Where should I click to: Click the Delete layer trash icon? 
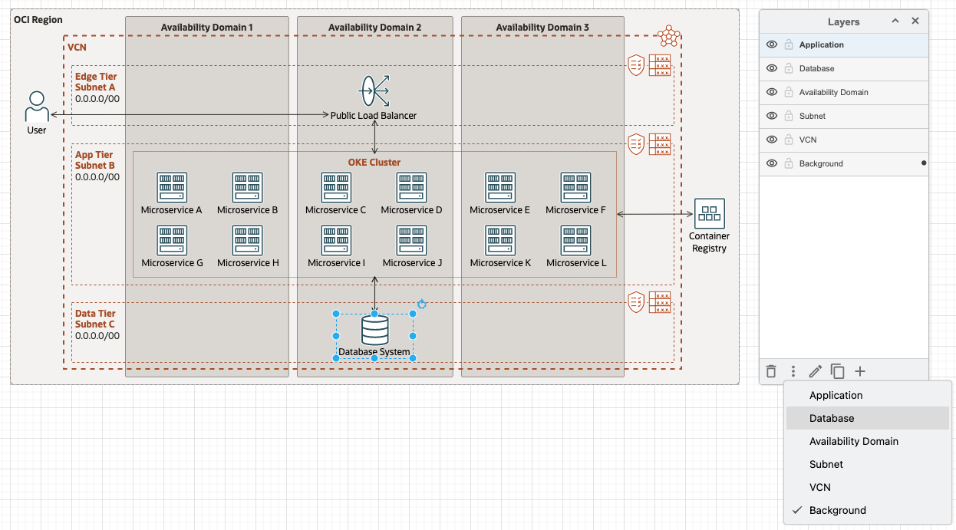(x=771, y=371)
